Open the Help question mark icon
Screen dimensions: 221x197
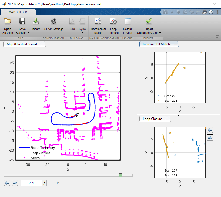pyautogui.click(x=211, y=12)
